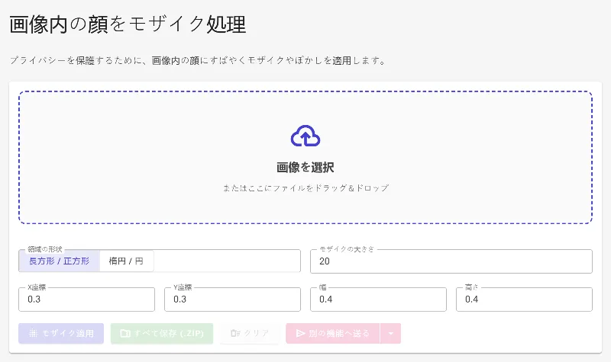Select the 楕円 / 円 shape option

[x=126, y=261]
